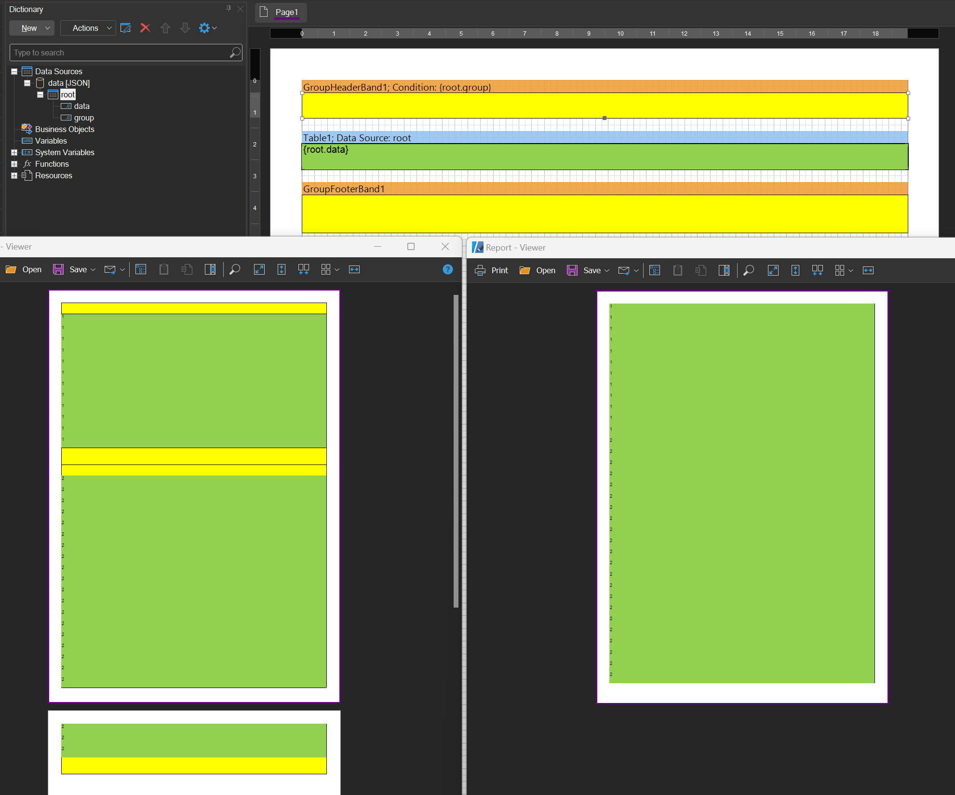Select Business Objects in Dictionary tree
955x795 pixels.
65,129
